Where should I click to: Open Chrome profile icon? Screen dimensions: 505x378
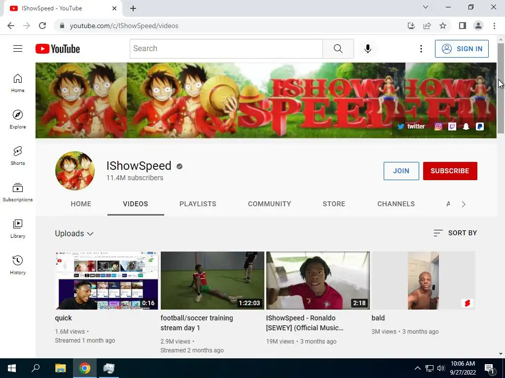click(x=478, y=26)
